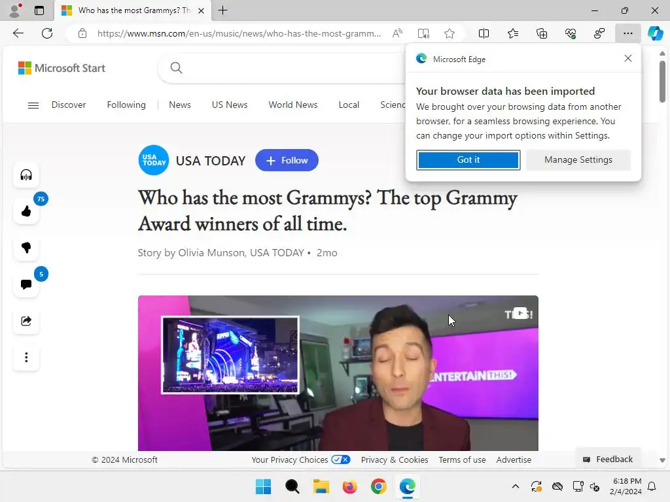
Task: Open the Edge profile icon
Action: [x=16, y=10]
